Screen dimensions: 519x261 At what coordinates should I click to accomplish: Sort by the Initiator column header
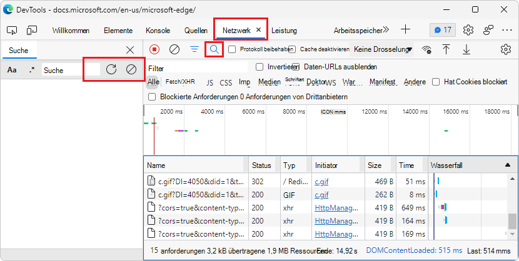[x=338, y=165]
